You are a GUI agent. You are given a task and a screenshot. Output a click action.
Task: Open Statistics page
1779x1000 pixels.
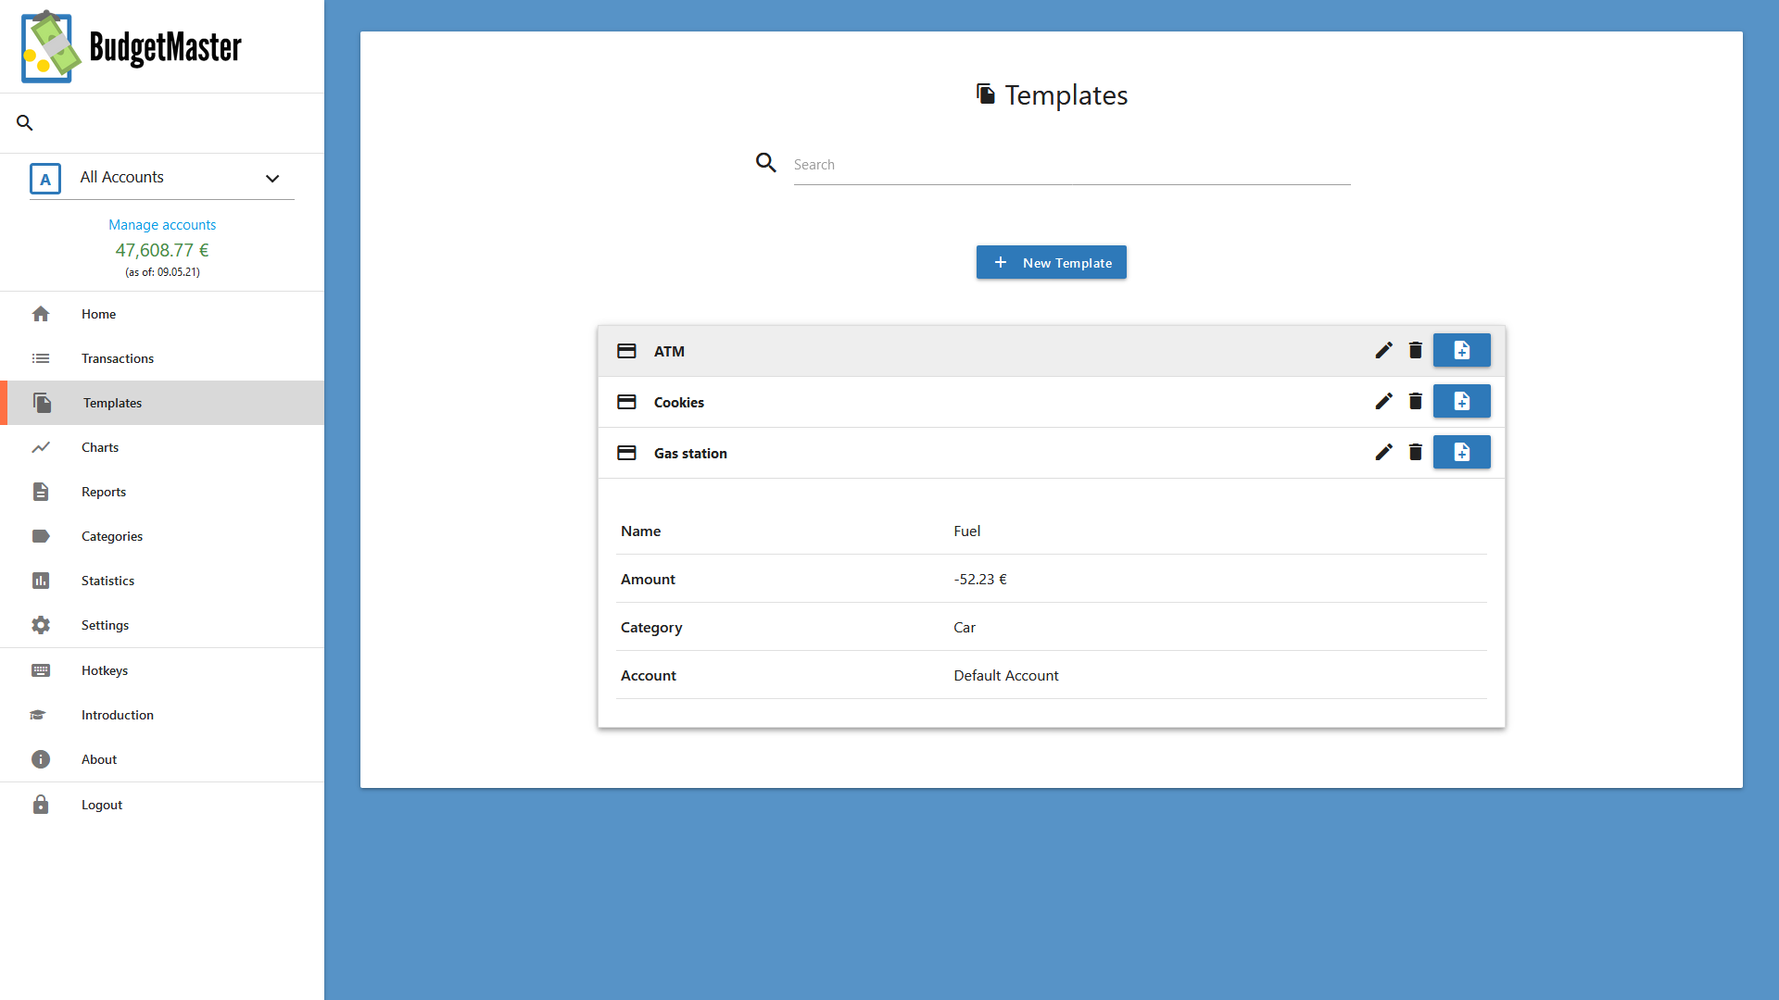point(107,581)
